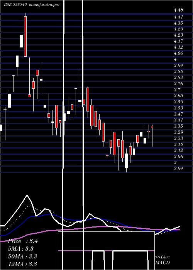
Task: Click the 'MACD' label
Action: (163, 263)
